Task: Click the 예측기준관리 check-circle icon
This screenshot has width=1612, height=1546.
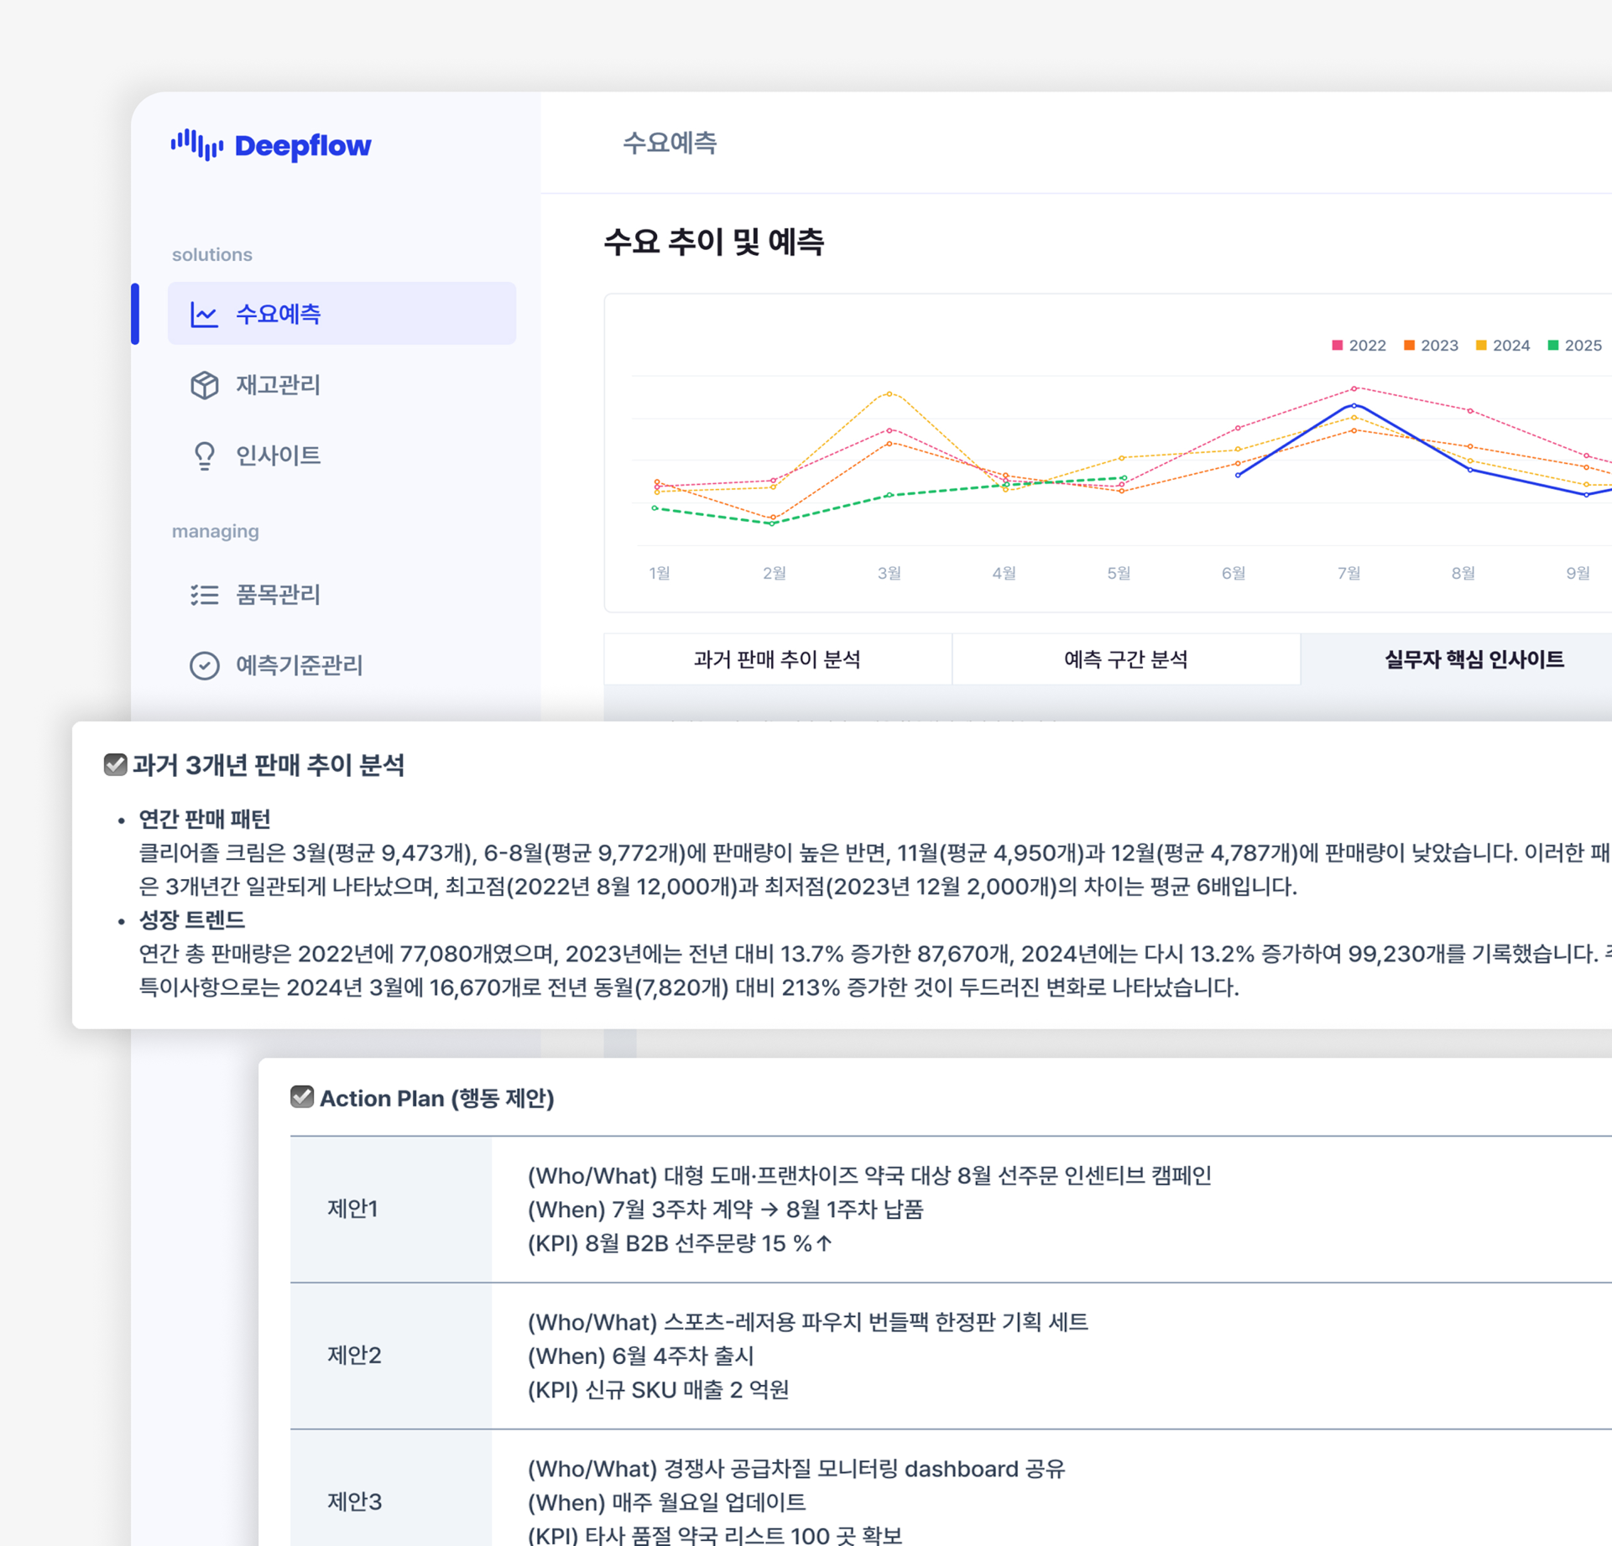Action: pos(204,665)
